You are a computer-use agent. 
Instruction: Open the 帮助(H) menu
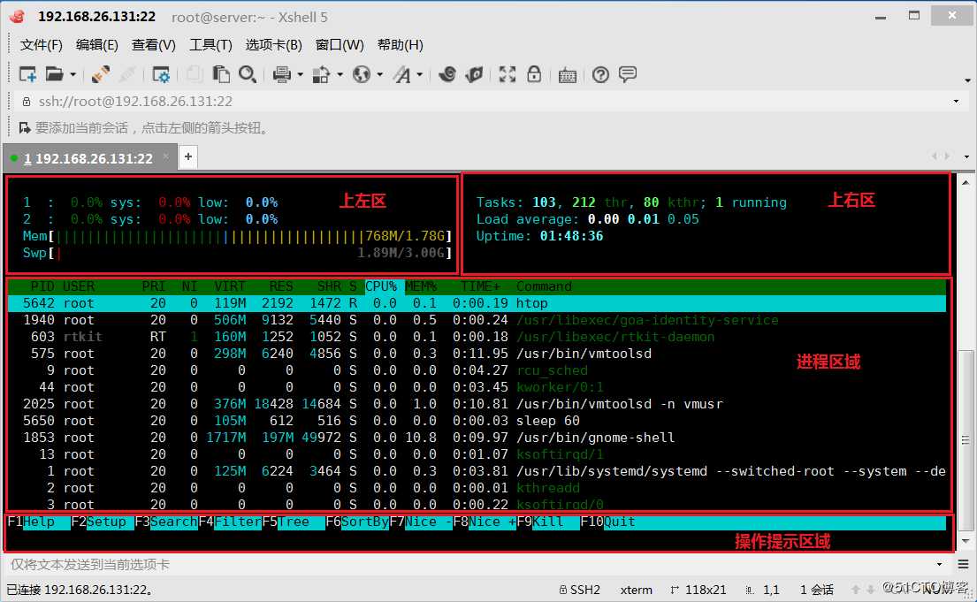pos(400,45)
